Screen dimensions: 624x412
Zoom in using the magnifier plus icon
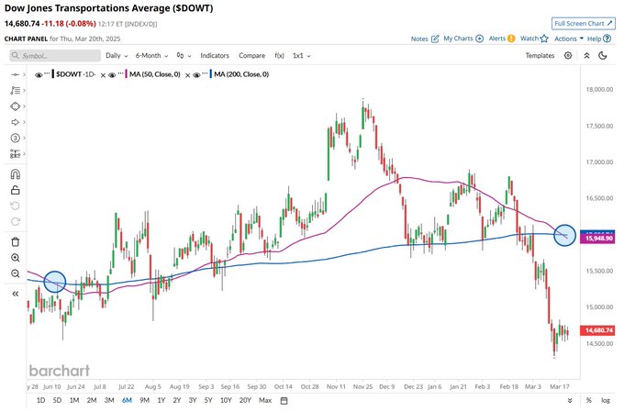[x=15, y=258]
